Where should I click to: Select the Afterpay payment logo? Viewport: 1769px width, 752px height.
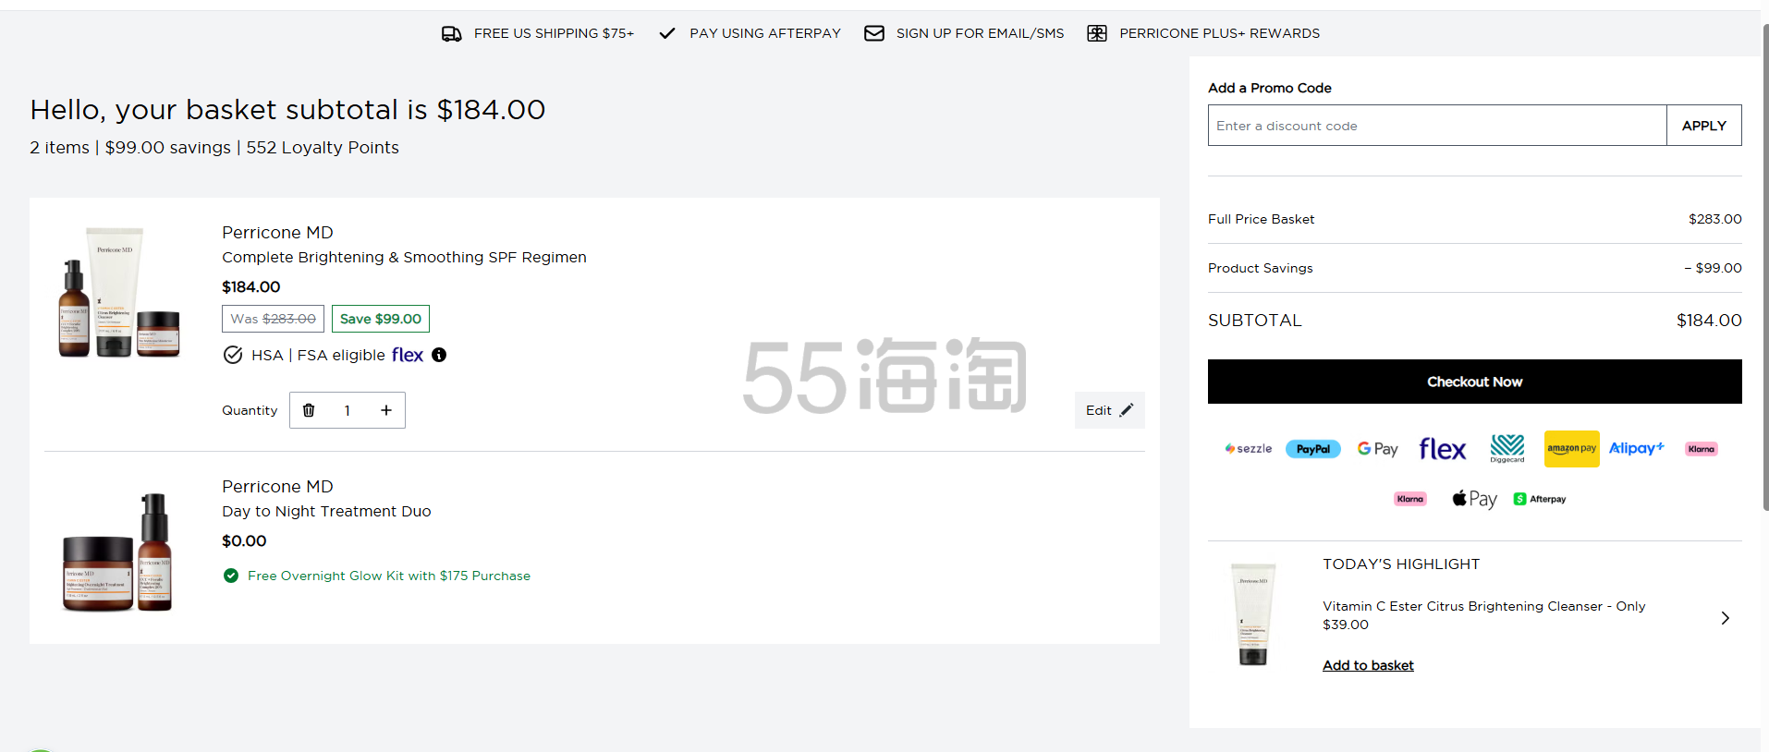coord(1540,499)
